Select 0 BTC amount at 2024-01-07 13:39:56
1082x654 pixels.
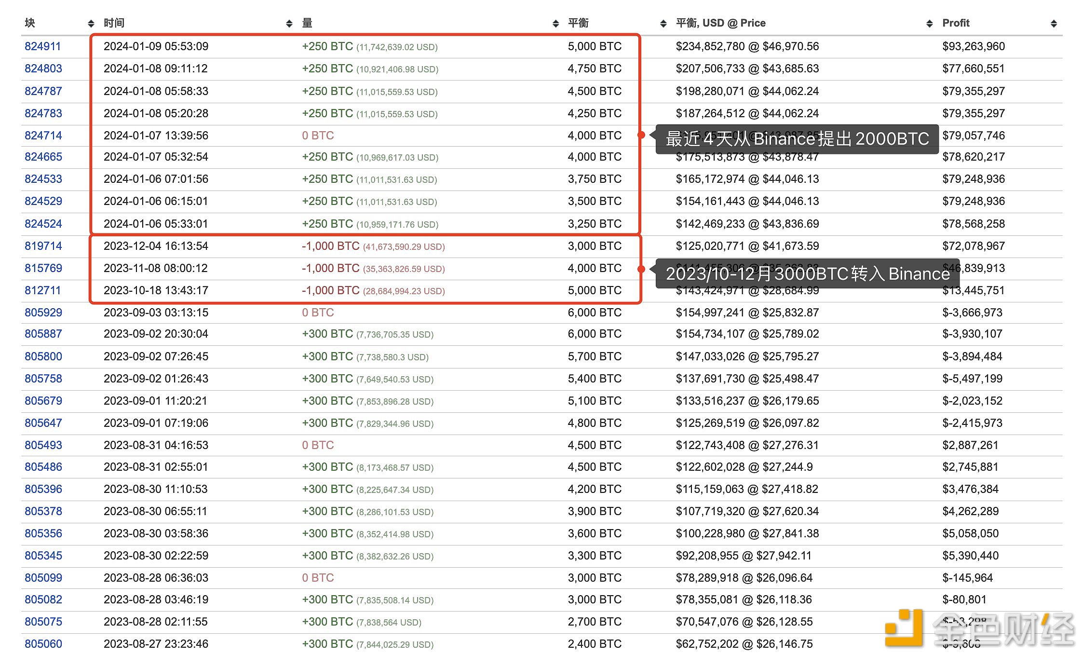tap(318, 136)
